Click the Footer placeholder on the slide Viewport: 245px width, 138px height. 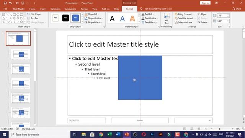pos(140,120)
